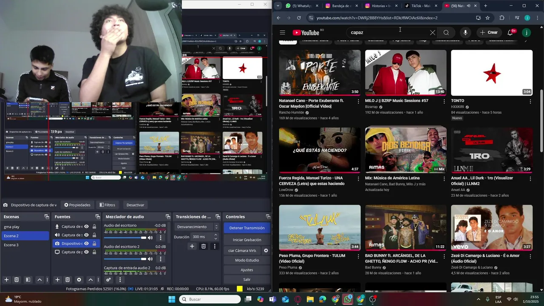Add a new source in Fuentes

57,280
